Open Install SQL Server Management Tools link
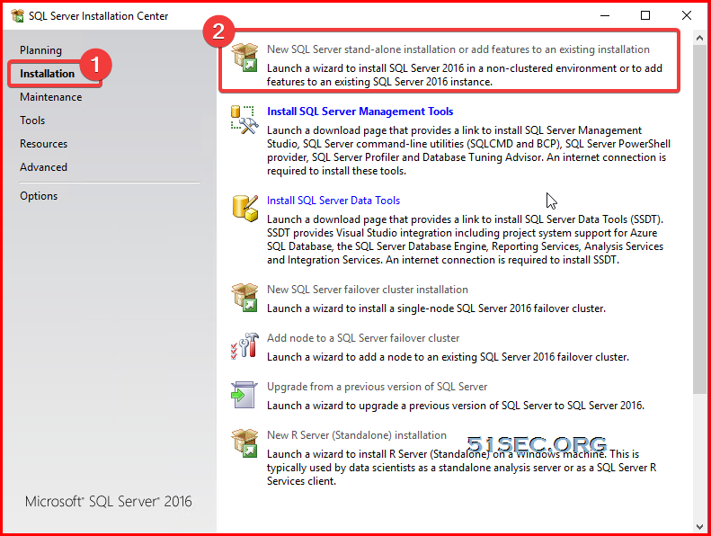711x536 pixels. pos(360,112)
